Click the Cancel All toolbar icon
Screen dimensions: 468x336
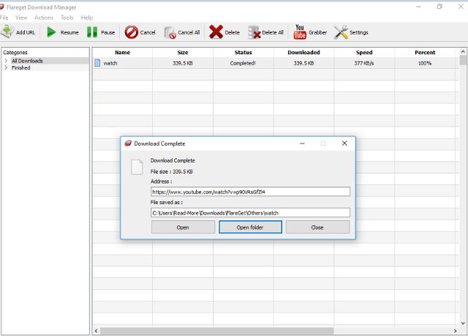pyautogui.click(x=170, y=32)
